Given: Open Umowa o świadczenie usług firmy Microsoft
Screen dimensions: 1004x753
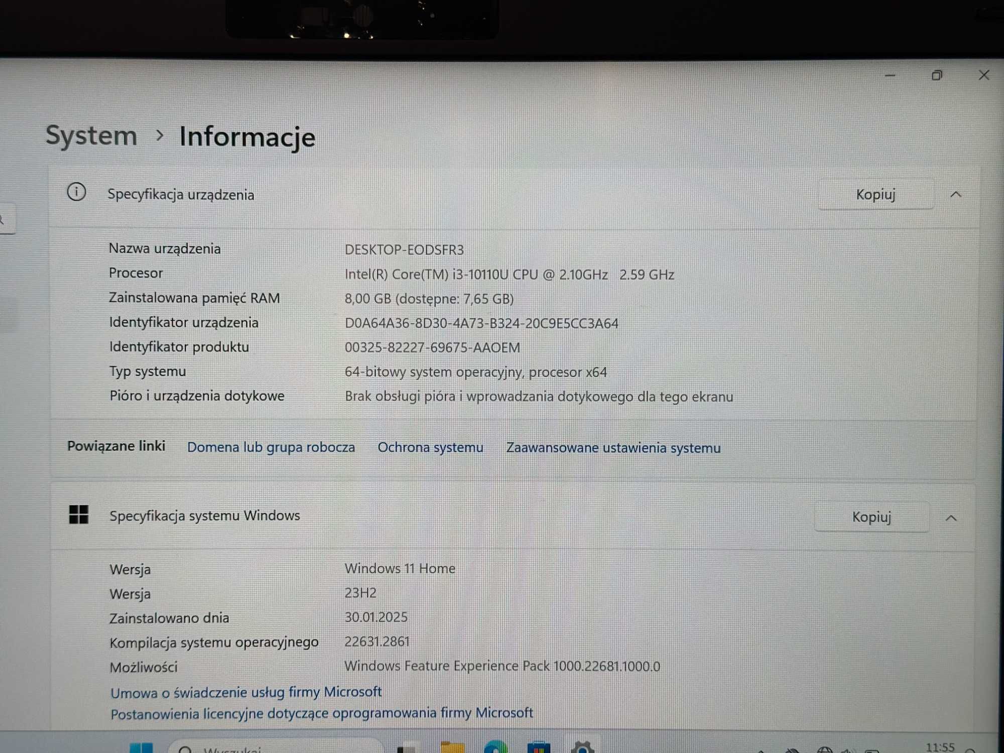Looking at the screenshot, I should [246, 692].
